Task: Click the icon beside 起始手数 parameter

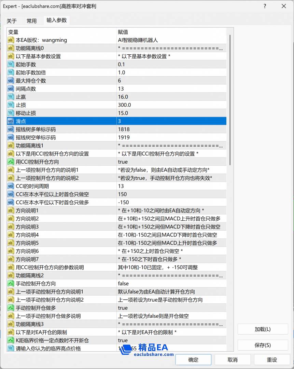Action: [x=11, y=65]
